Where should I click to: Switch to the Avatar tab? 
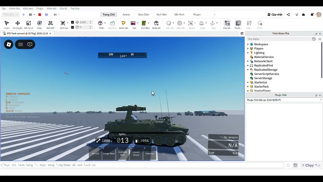click(126, 15)
